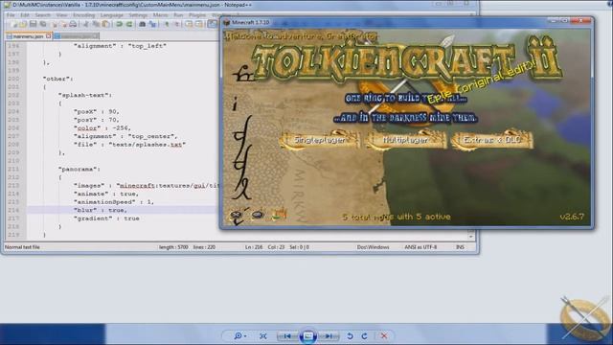613x345 pixels.
Task: Click the "panorama": line in the editor
Action: [x=79, y=169]
